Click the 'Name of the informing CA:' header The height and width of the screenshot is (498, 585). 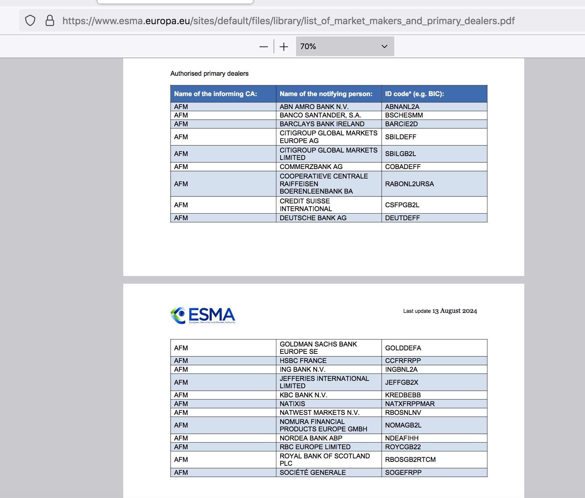click(223, 94)
